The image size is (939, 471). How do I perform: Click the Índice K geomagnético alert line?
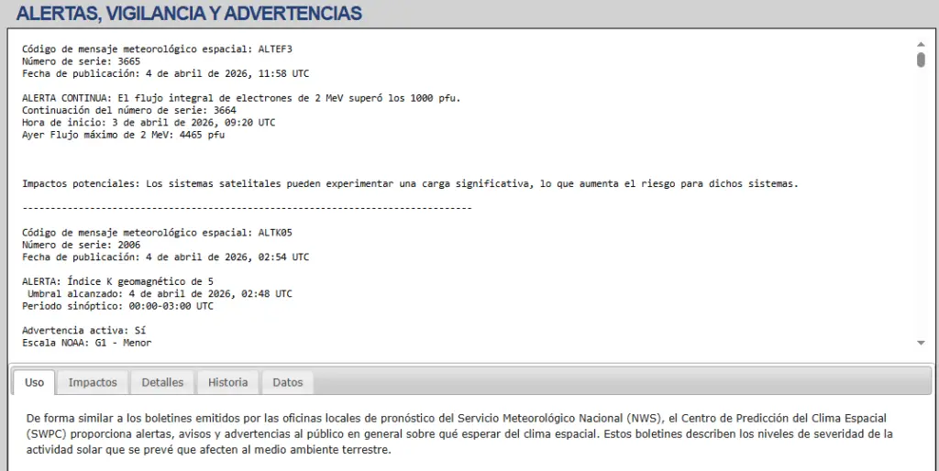tap(117, 281)
